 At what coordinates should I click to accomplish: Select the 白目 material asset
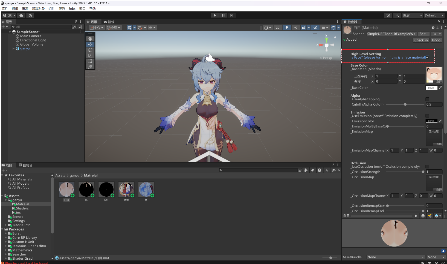tap(66, 192)
